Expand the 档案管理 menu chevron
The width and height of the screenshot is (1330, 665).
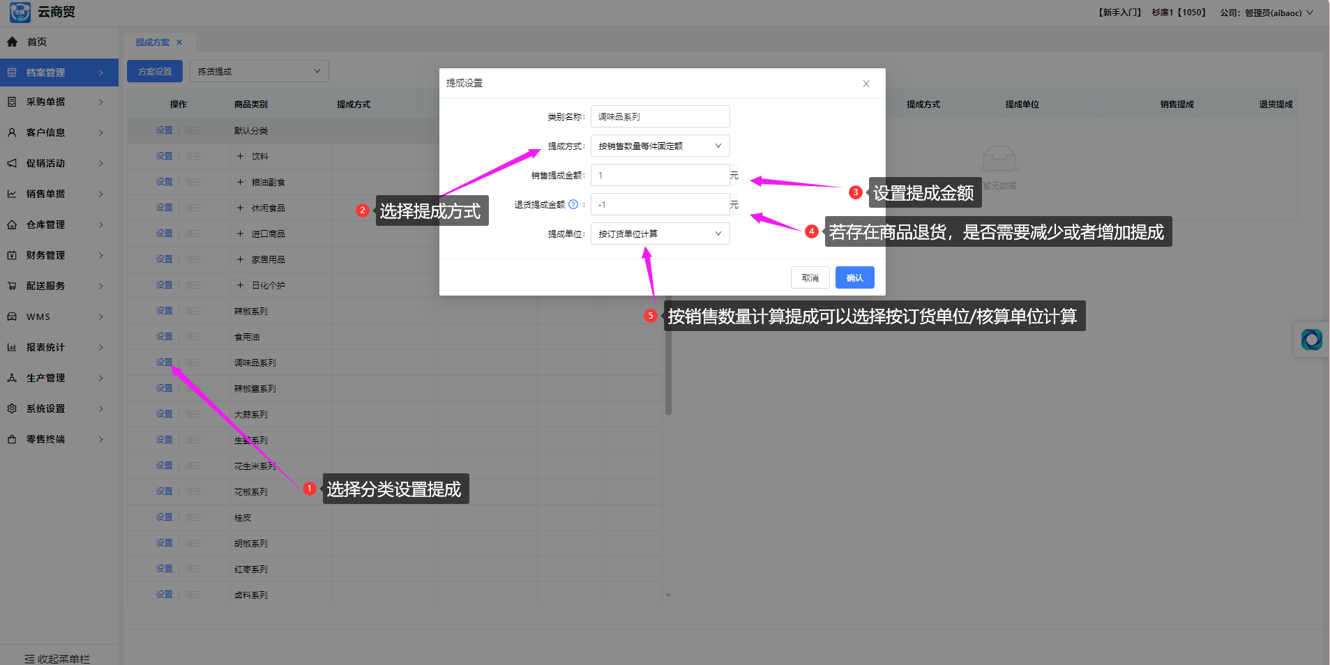click(x=101, y=72)
